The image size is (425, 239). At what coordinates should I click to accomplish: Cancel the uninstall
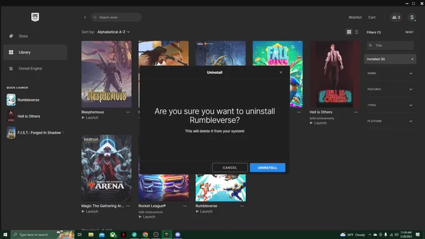click(x=230, y=168)
